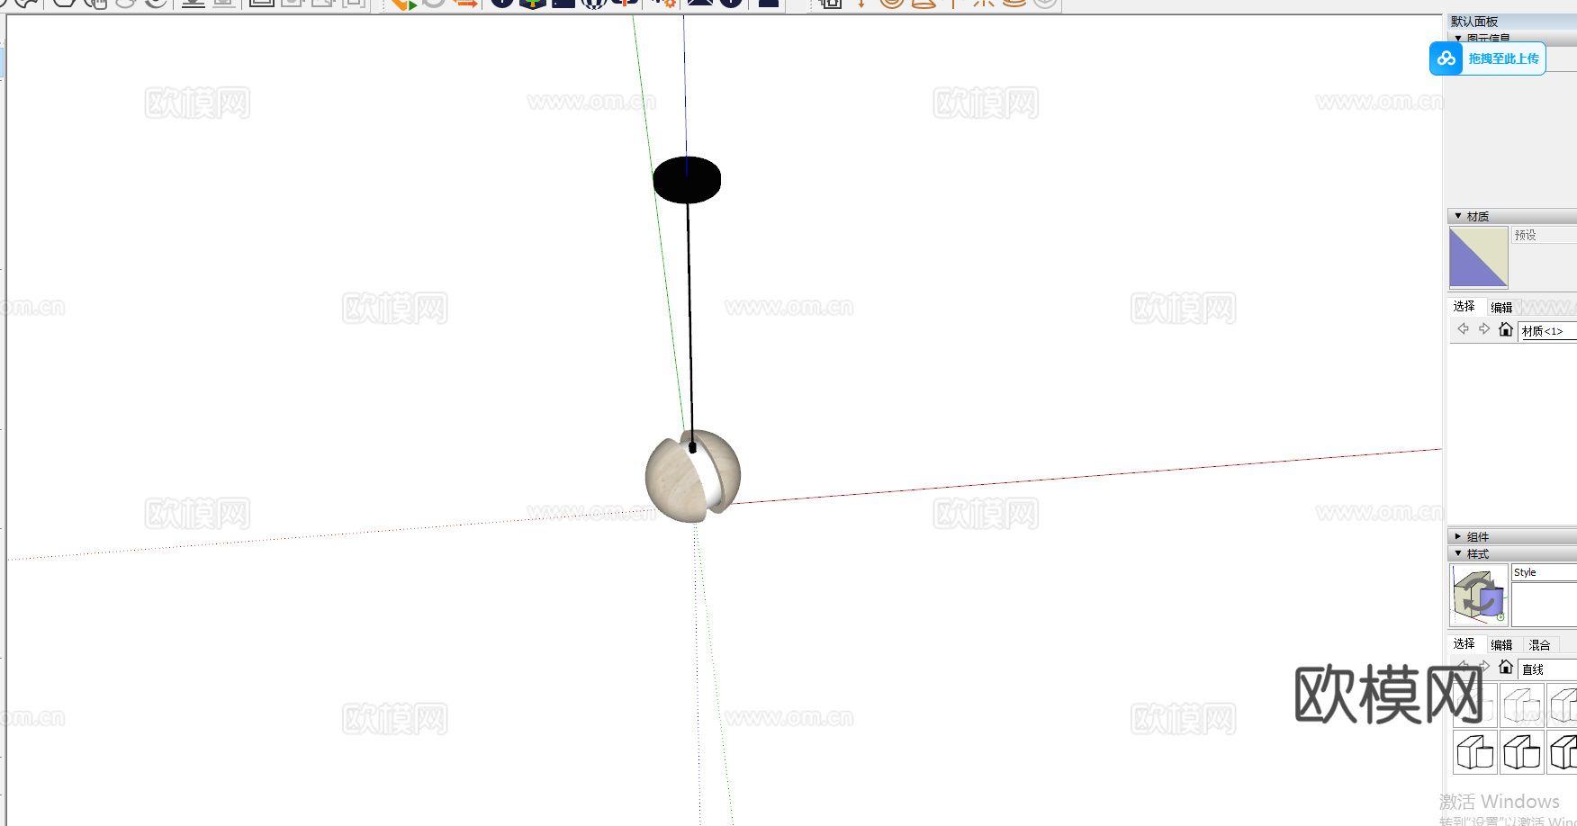The width and height of the screenshot is (1577, 826).
Task: Select leftmost style thumbnail in second row
Action: (x=1475, y=752)
